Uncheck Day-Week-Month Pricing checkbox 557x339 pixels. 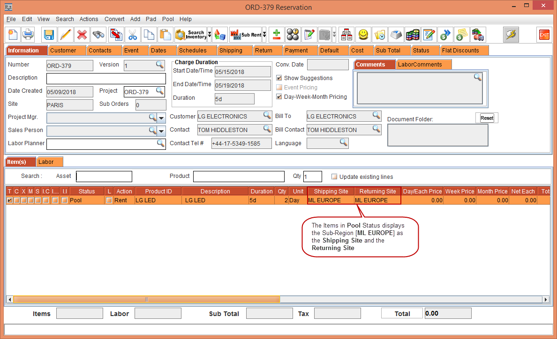point(279,97)
